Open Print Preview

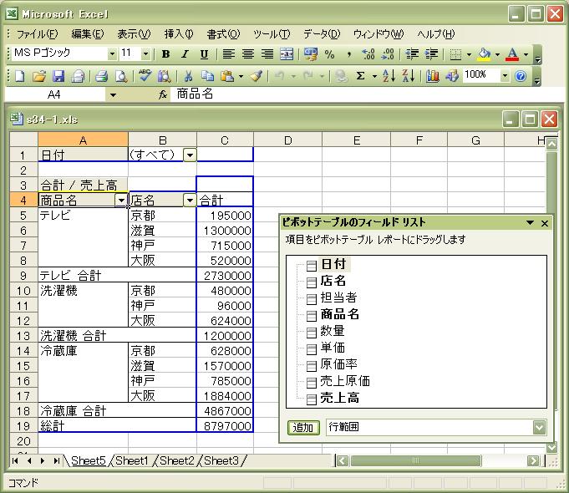pos(121,76)
